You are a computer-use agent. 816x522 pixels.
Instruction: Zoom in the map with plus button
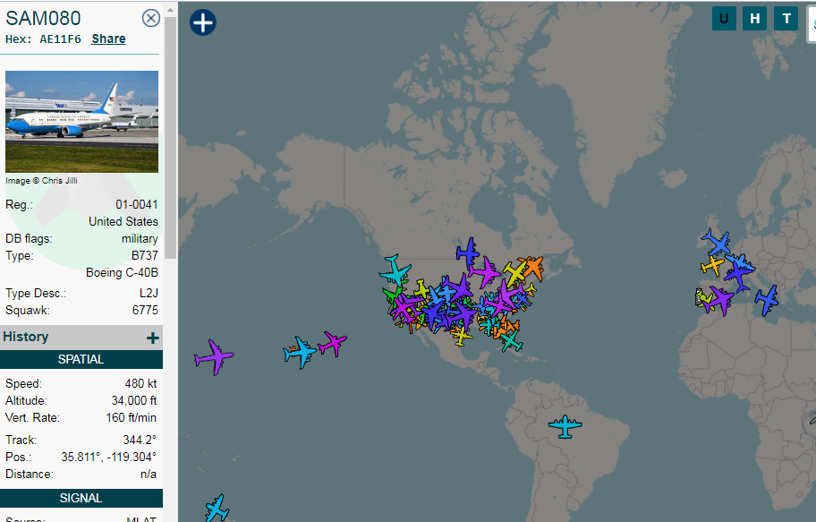coord(203,23)
